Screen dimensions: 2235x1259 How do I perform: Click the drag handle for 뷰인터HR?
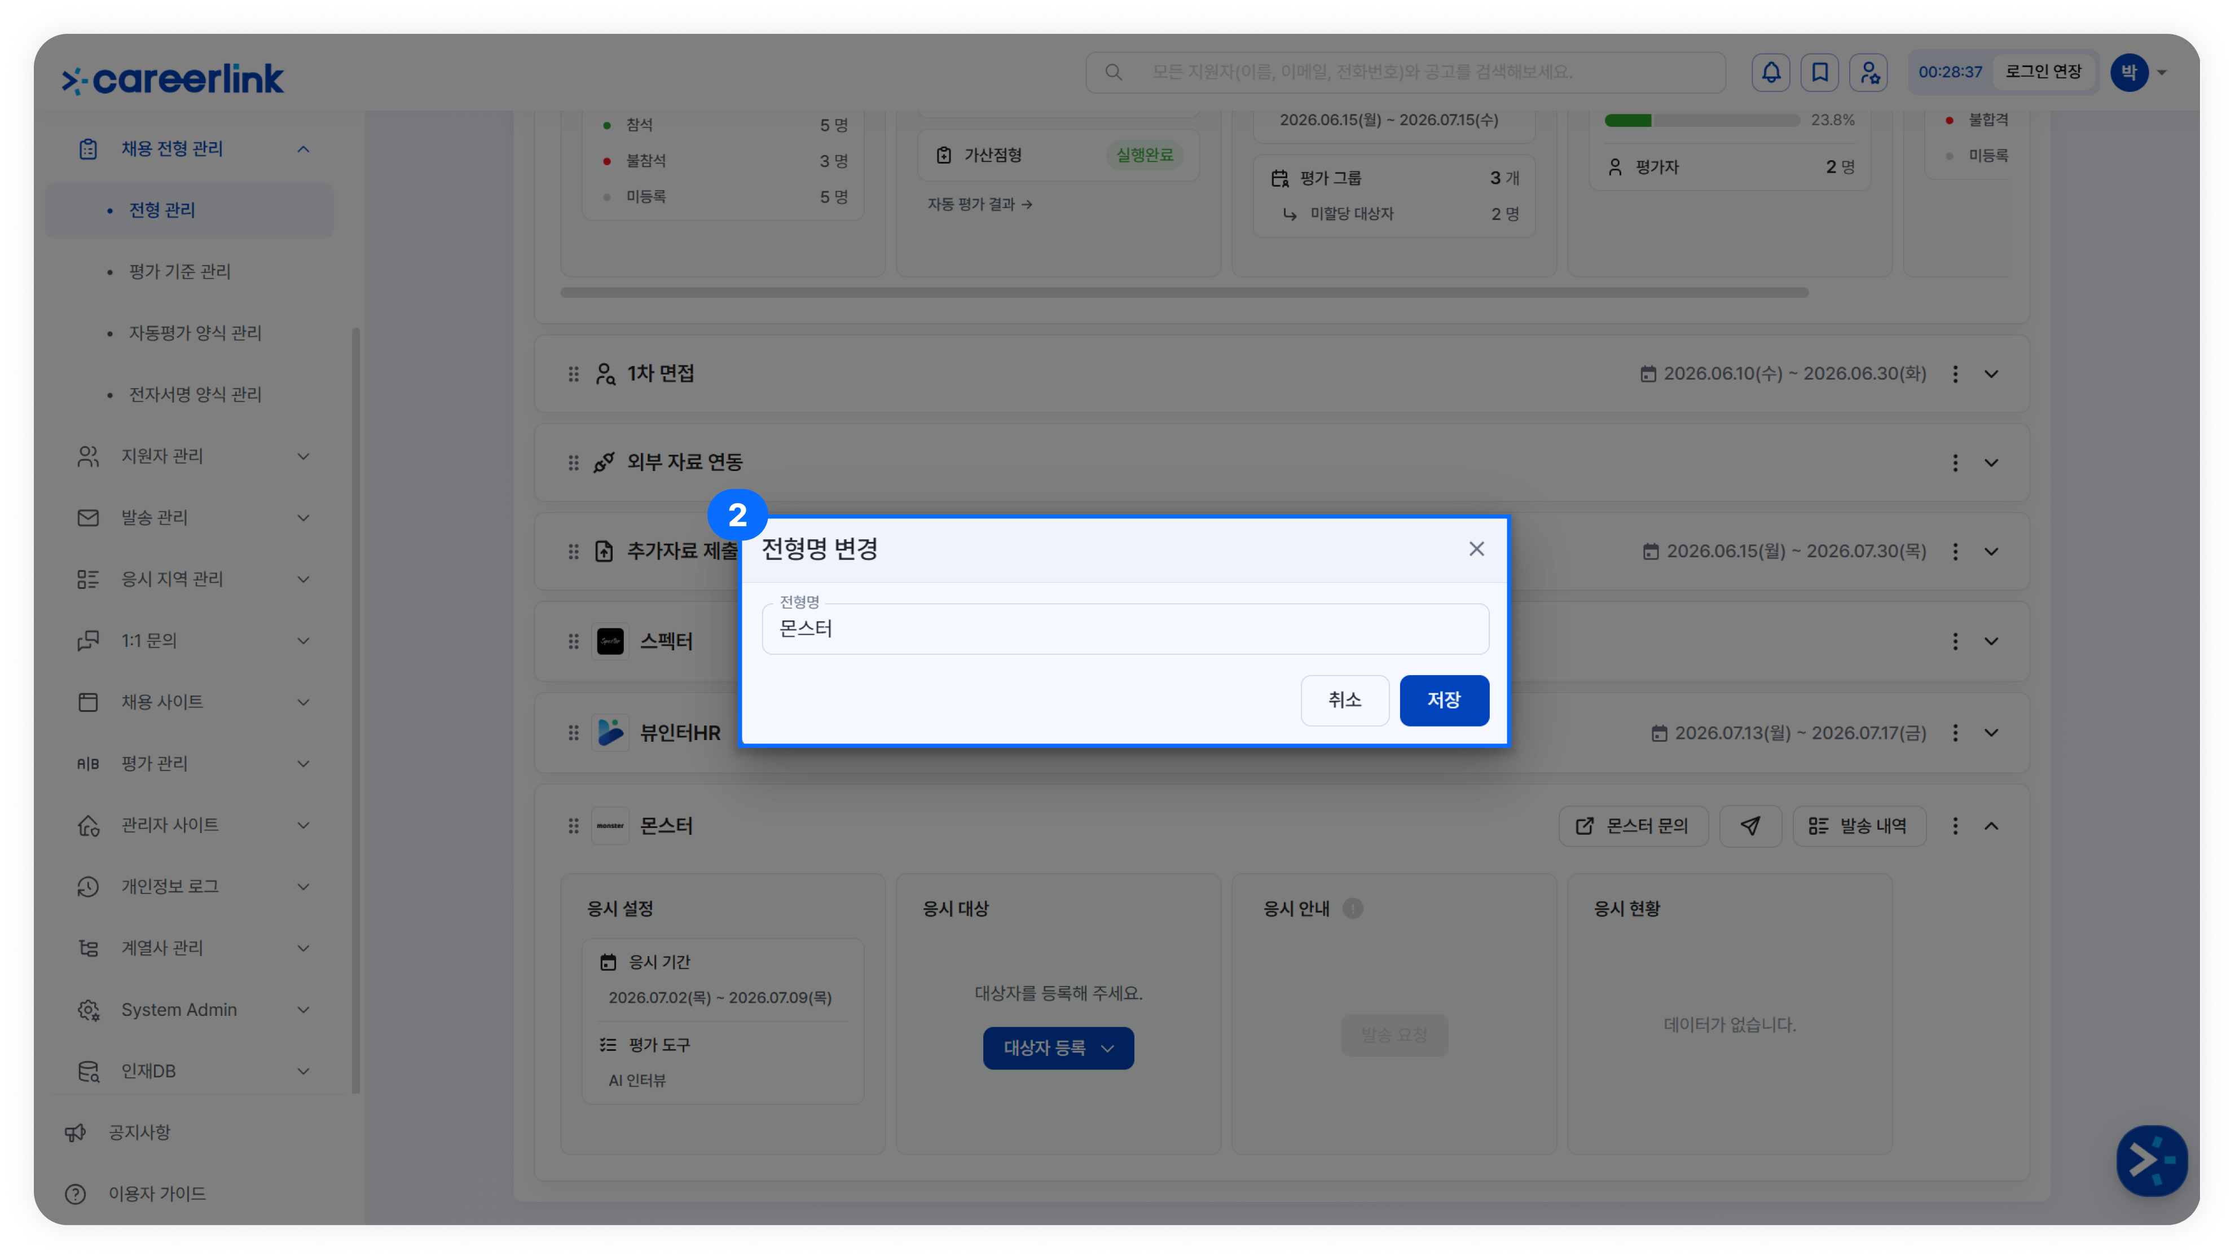[x=574, y=733]
